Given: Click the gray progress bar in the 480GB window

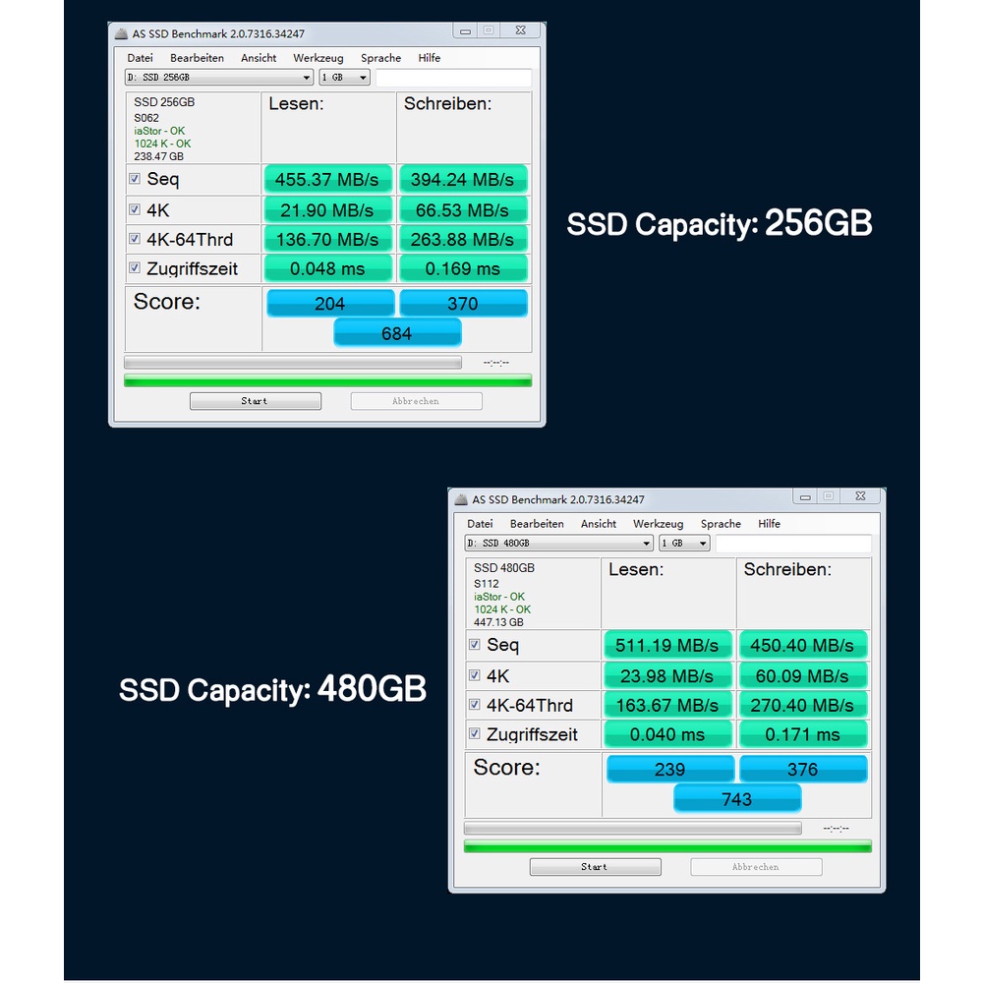Looking at the screenshot, I should click(632, 828).
